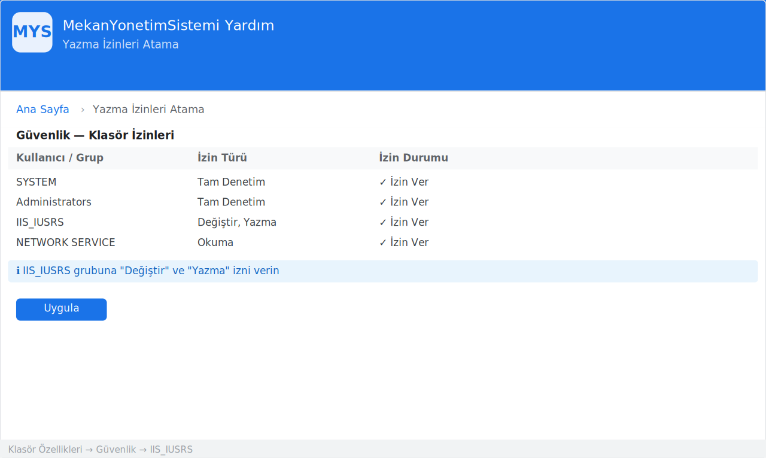Click the 'Kullanıcı / Grup' column header
766x458 pixels.
tap(60, 158)
